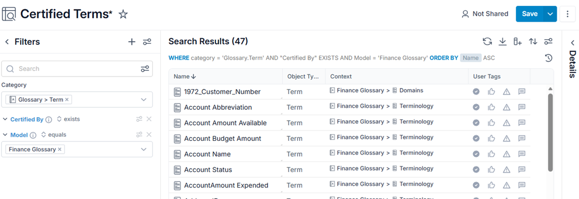Open the Account Budget Amount term
The height and width of the screenshot is (199, 579).
point(223,139)
